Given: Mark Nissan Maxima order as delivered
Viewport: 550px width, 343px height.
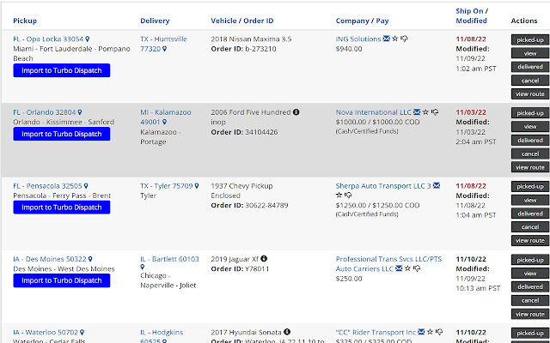Looking at the screenshot, I should click(x=530, y=67).
